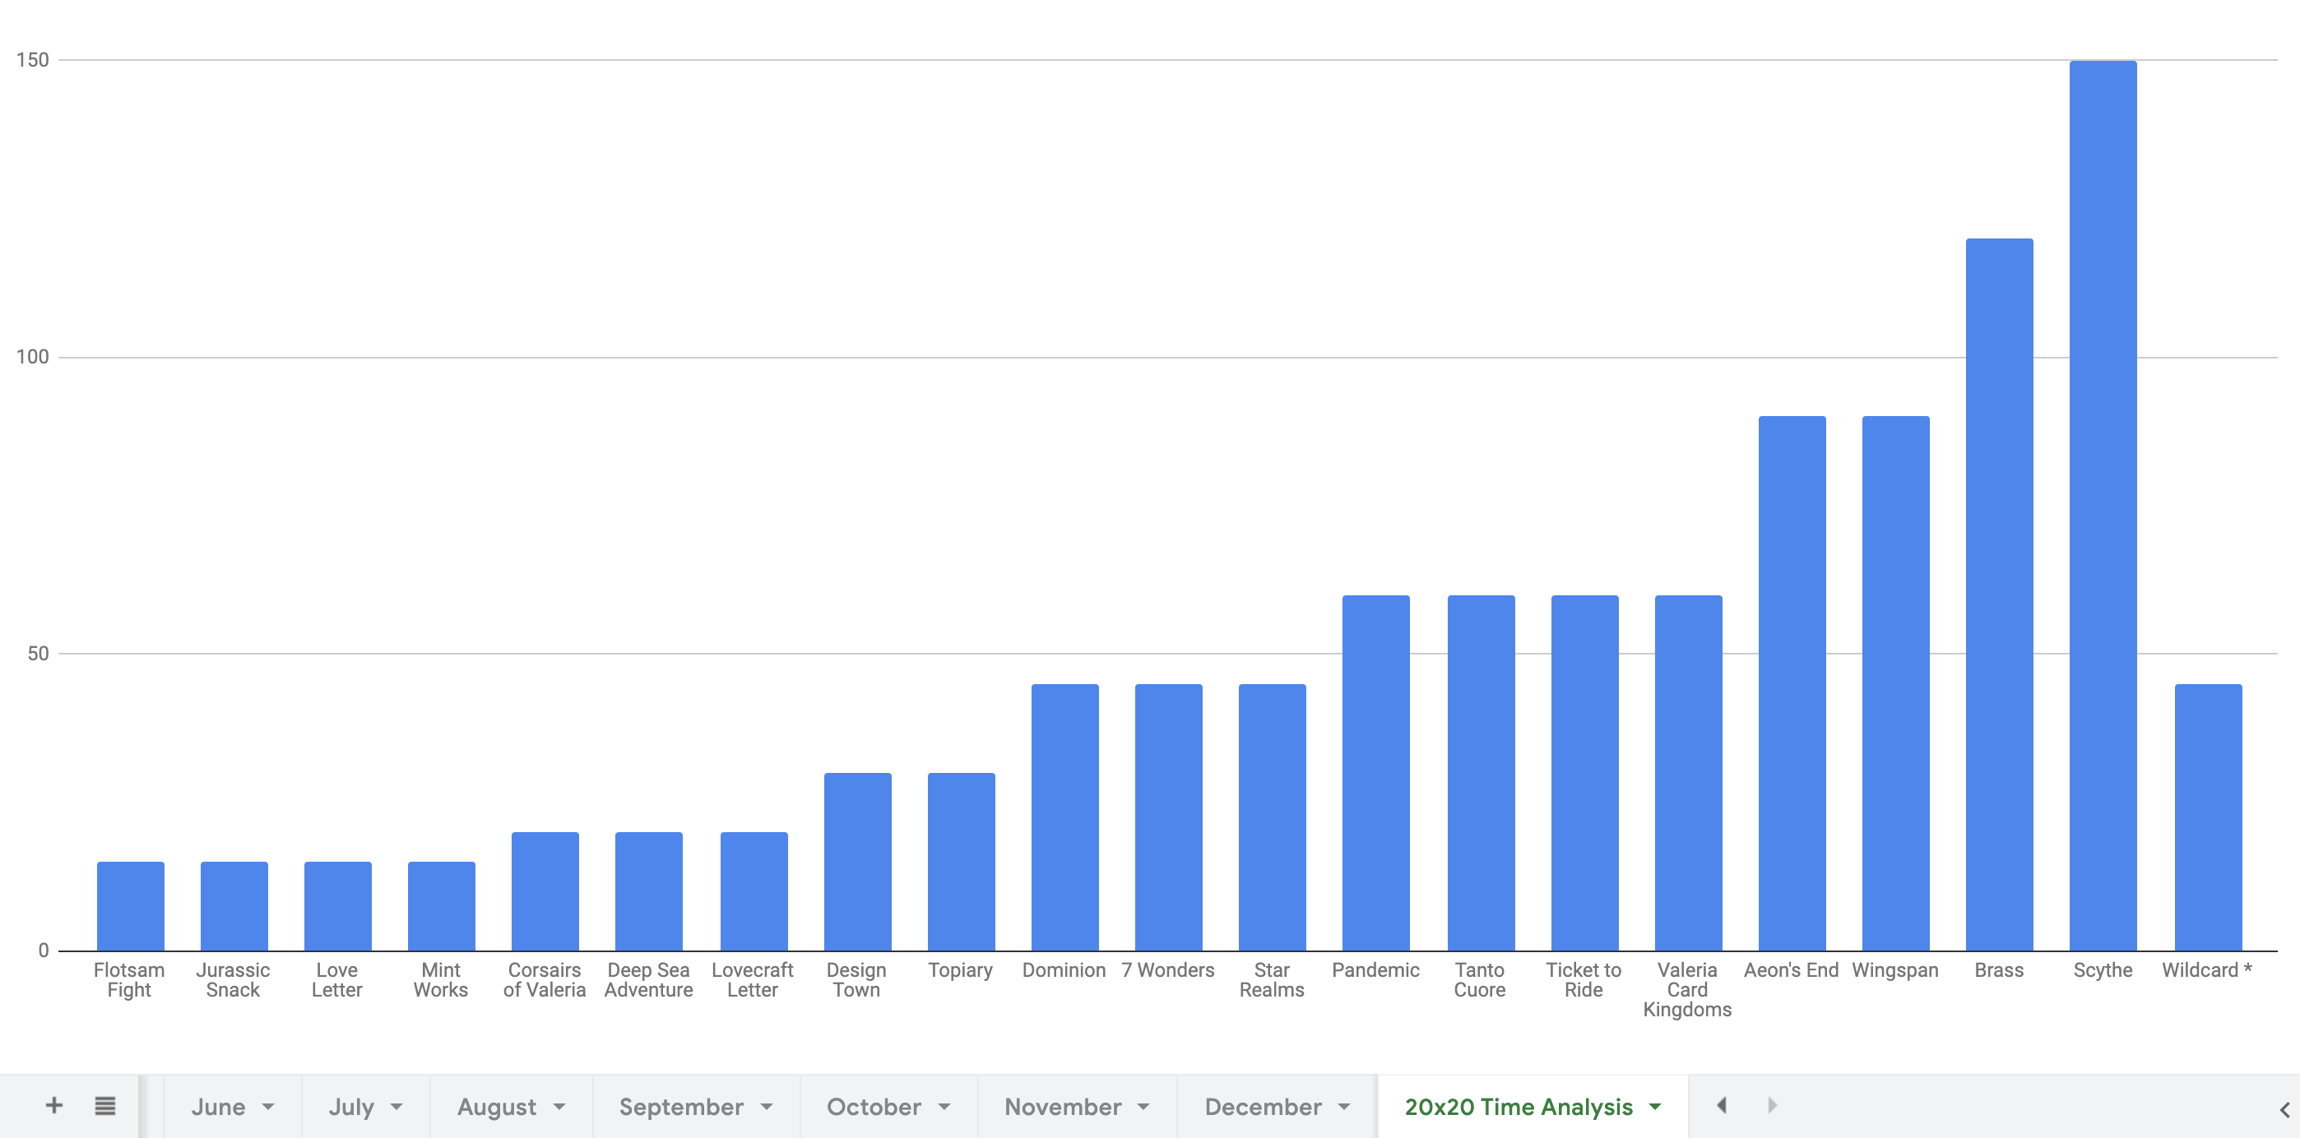2300x1138 pixels.
Task: Open the September tab dropdown arrow
Action: pos(766,1107)
